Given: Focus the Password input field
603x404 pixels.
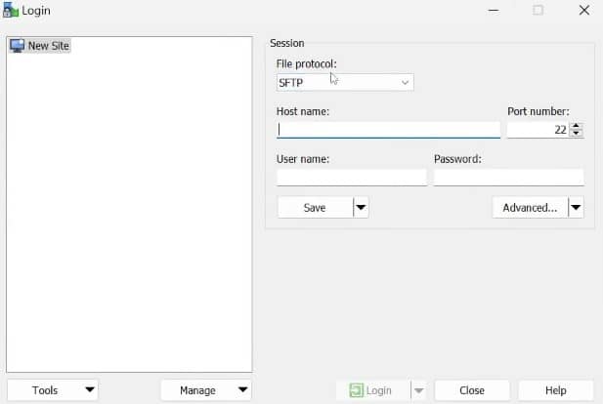Looking at the screenshot, I should (x=508, y=178).
